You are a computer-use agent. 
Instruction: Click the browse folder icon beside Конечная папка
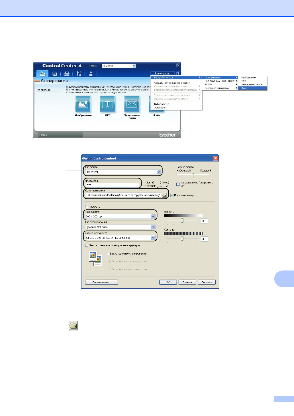[x=164, y=195]
